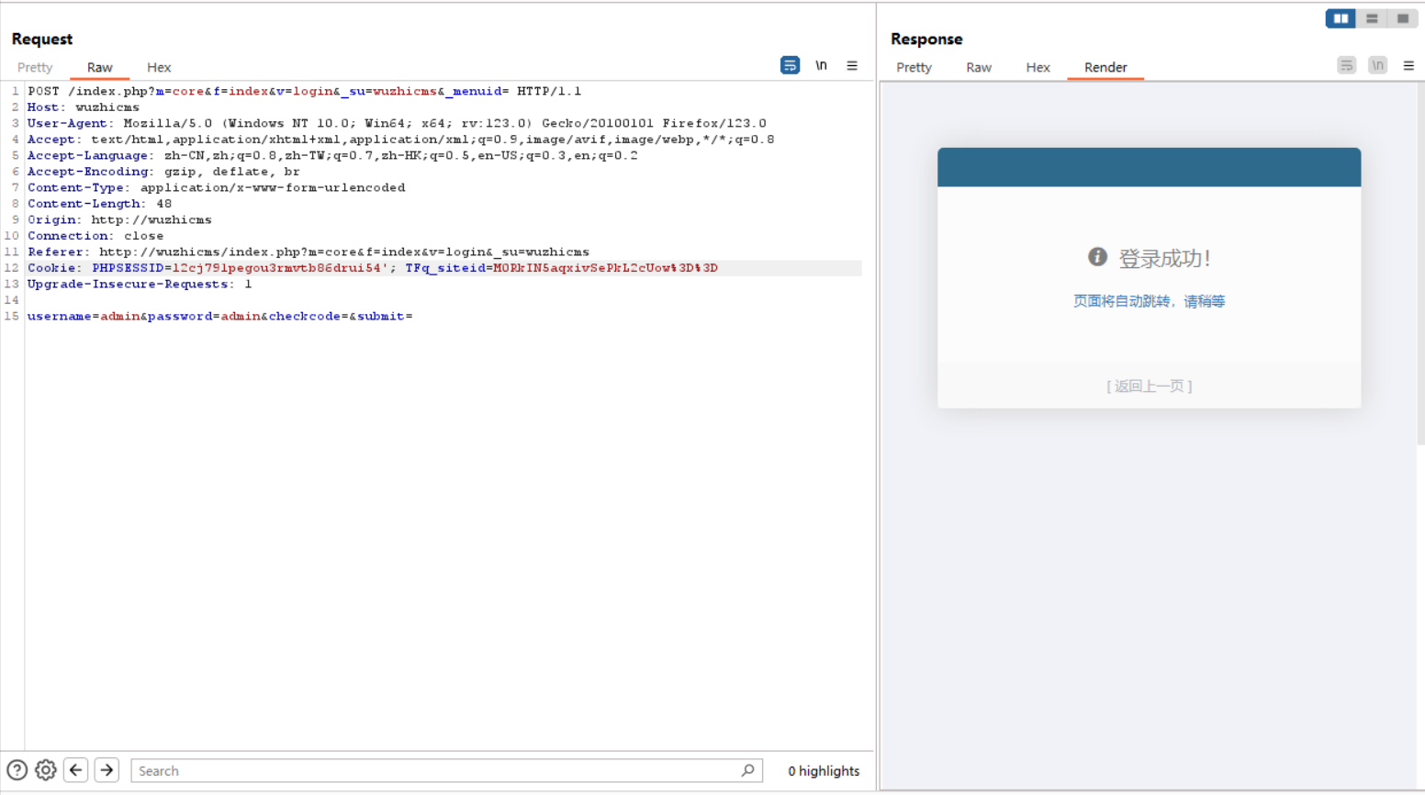The image size is (1425, 795).
Task: Select side-by-side layout icon
Action: [x=1341, y=18]
